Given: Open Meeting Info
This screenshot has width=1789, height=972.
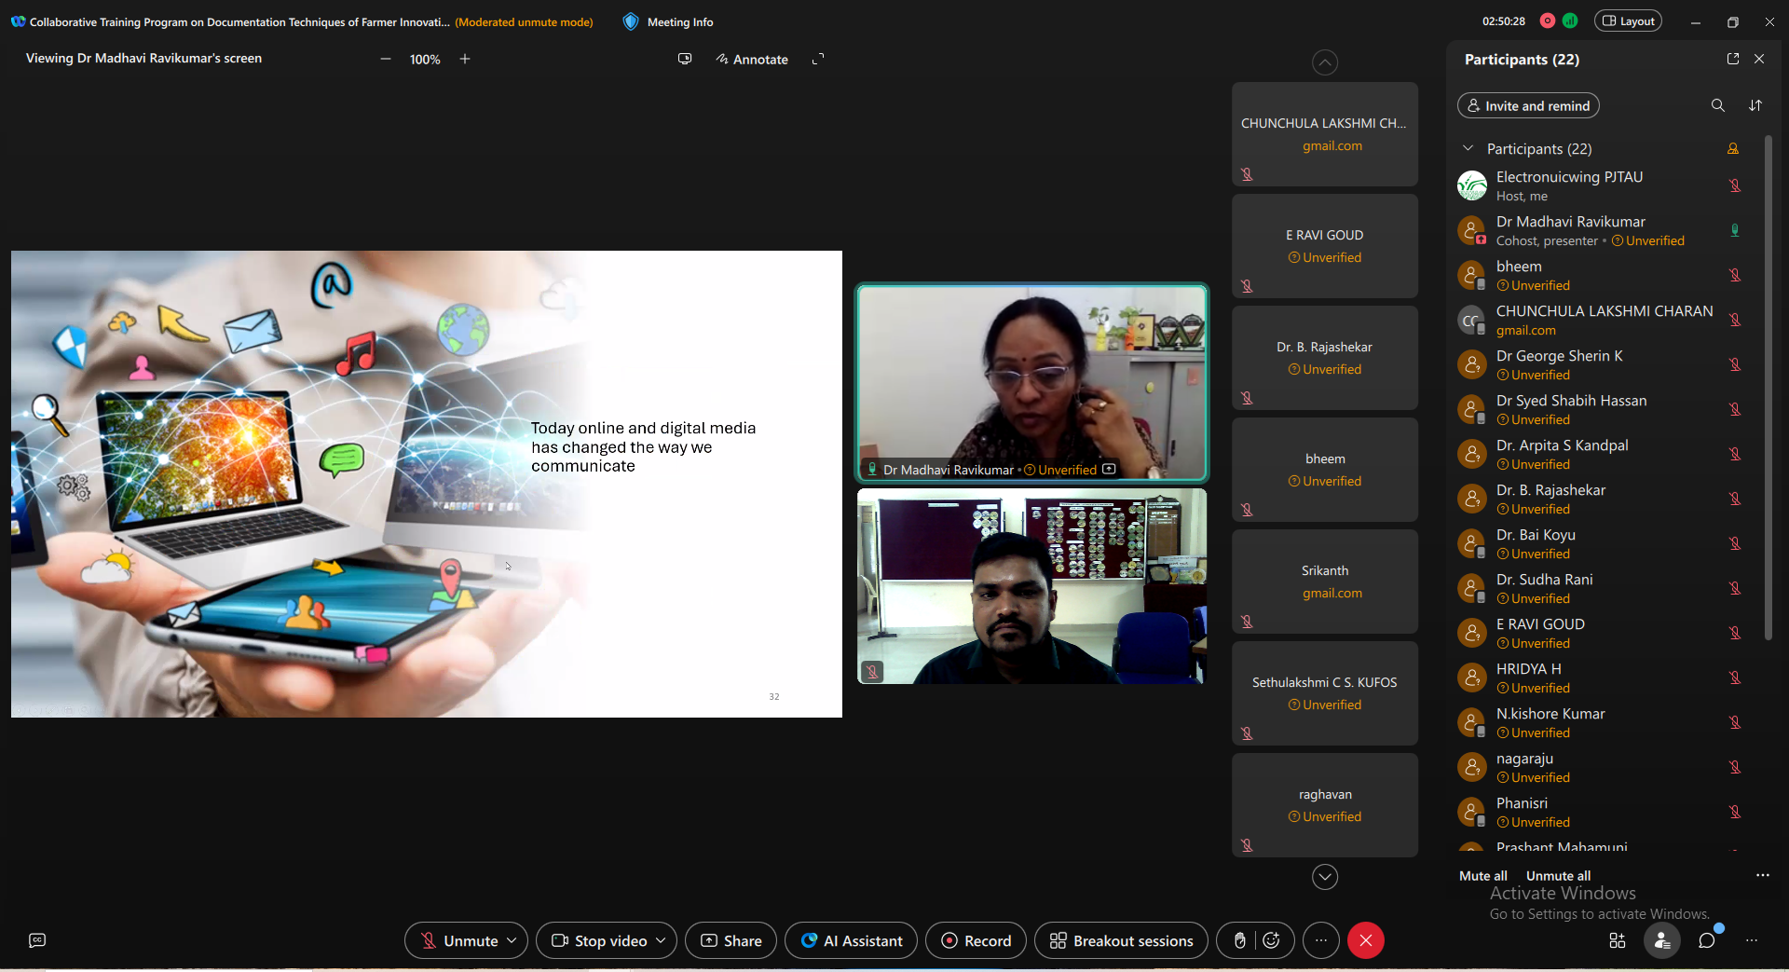Looking at the screenshot, I should 668,21.
